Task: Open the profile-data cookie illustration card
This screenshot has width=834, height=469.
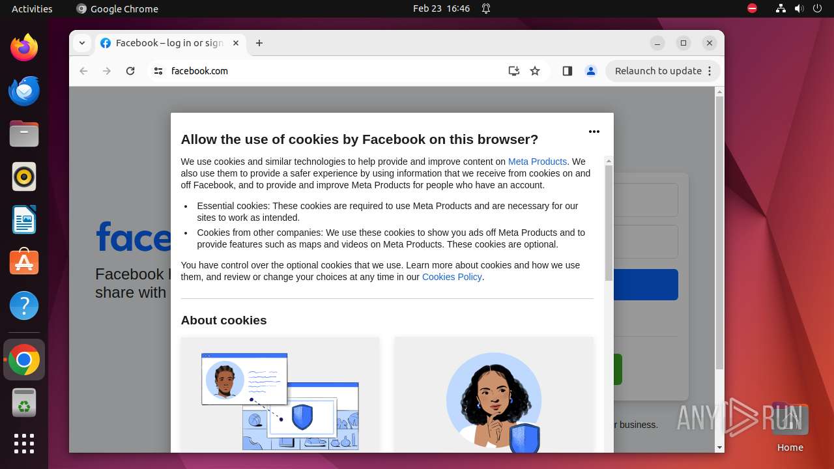Action: coord(280,395)
